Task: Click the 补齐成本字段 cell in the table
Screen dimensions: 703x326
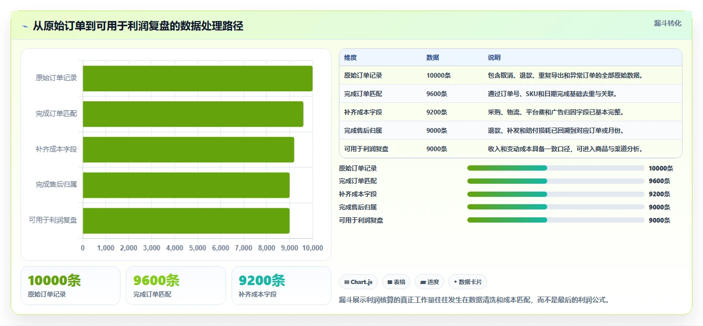Action: click(x=363, y=112)
